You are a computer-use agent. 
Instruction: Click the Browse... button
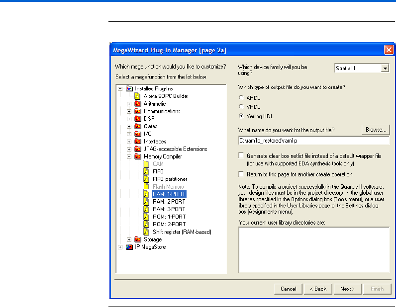pyautogui.click(x=376, y=130)
